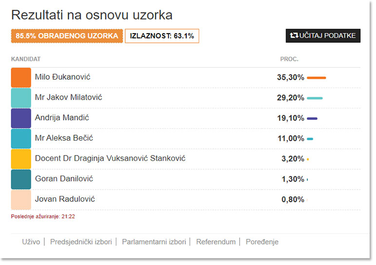Click the turquoise bar next to 29,20%
Screen dimensions: 376x265
(x=315, y=98)
